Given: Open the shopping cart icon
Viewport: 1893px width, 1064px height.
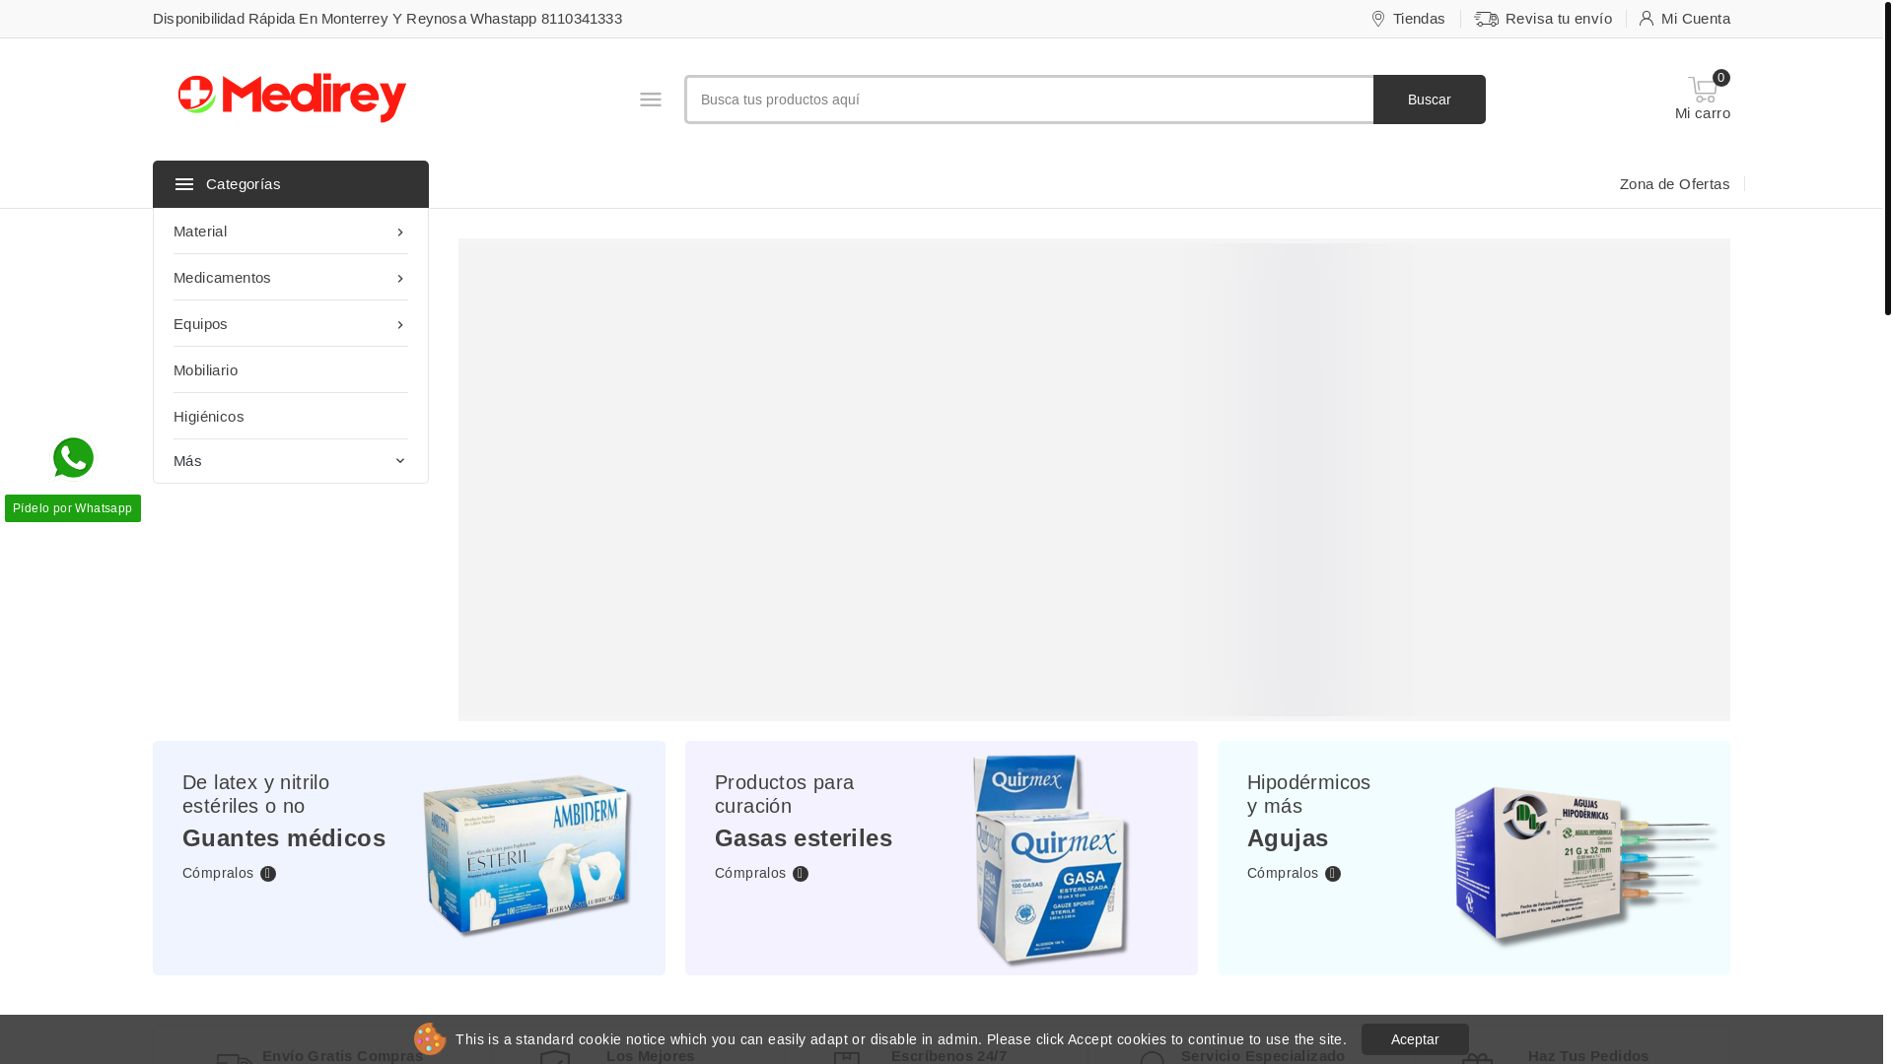Looking at the screenshot, I should point(1703,90).
